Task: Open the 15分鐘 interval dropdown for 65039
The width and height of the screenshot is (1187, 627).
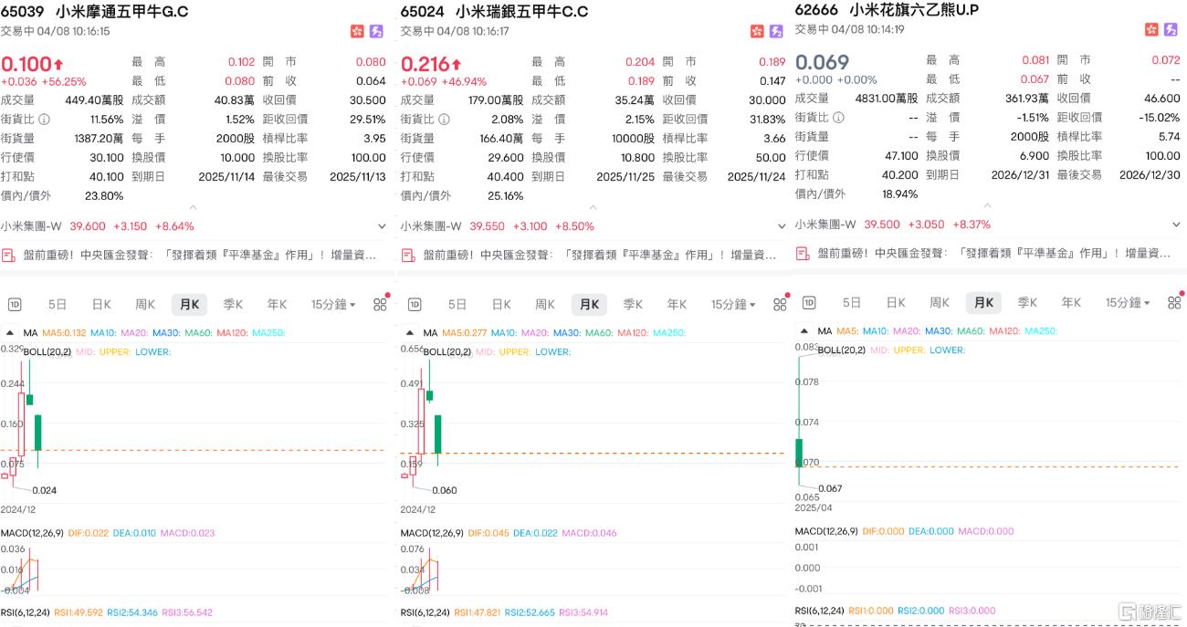Action: tap(332, 305)
